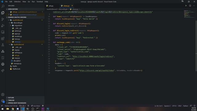The image size is (197, 111).
Task: Start a Live Share session
Action: click(35, 106)
